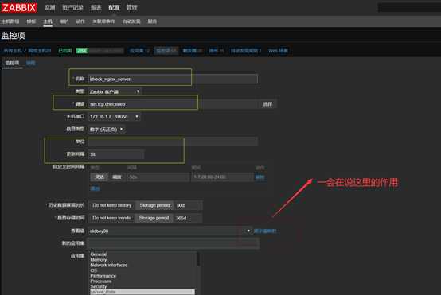Open the 管理 top menu
The width and height of the screenshot is (441, 295).
coord(131,7)
